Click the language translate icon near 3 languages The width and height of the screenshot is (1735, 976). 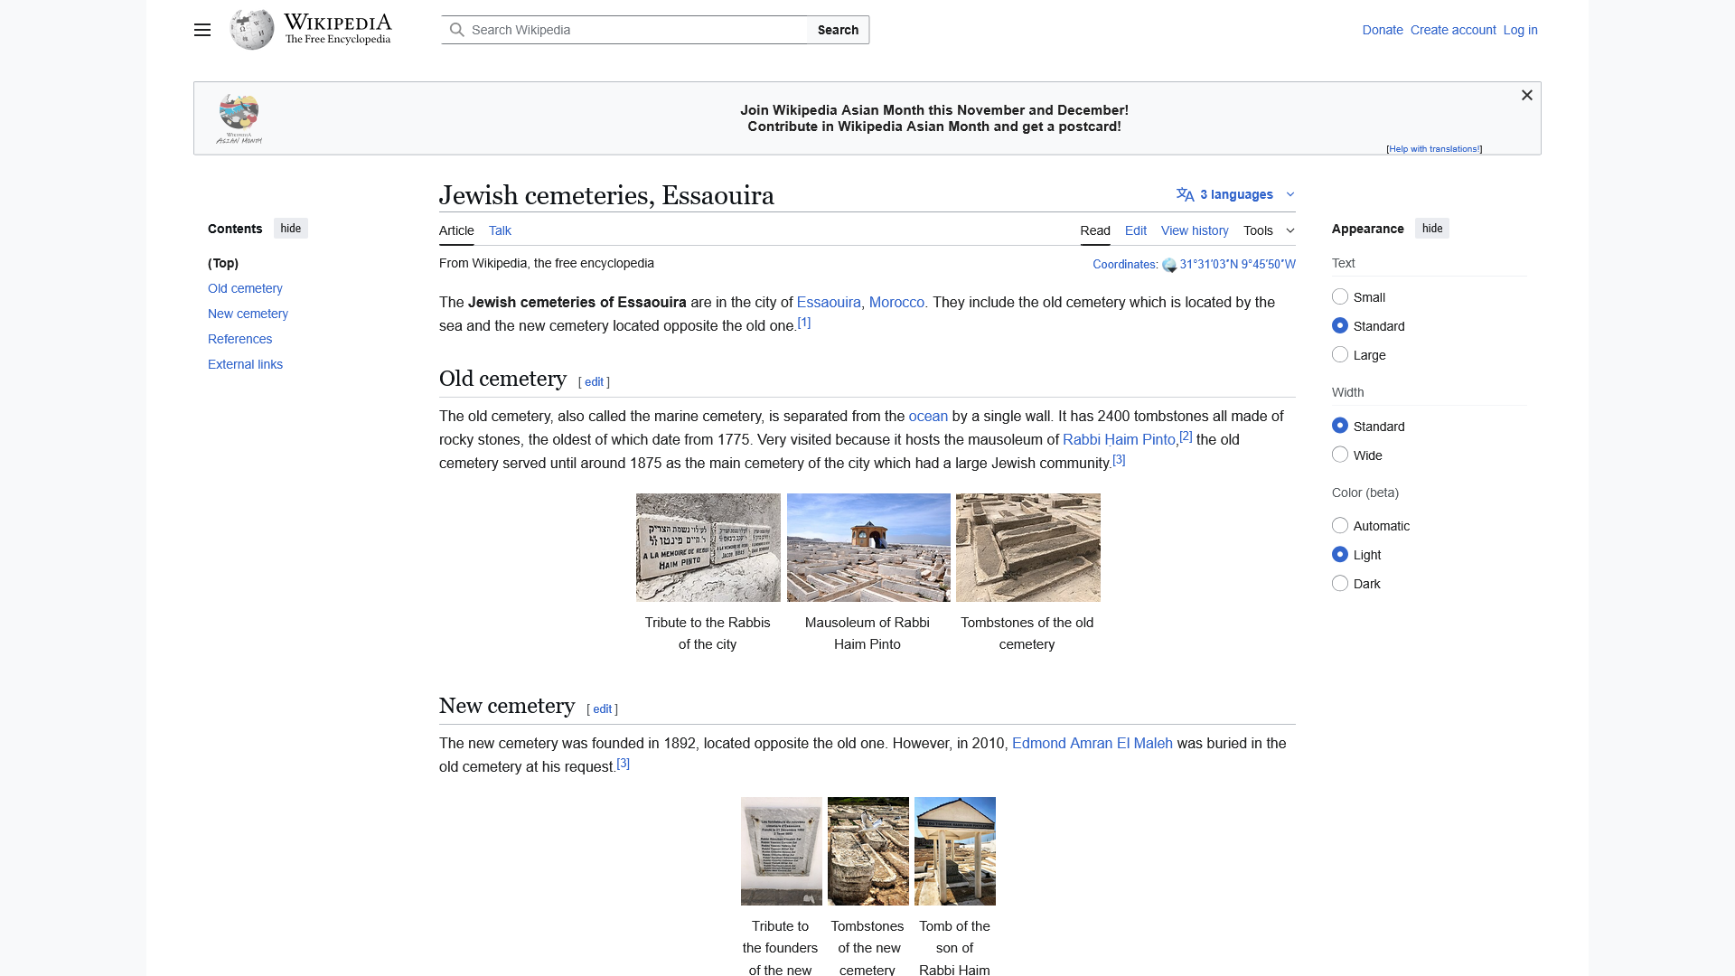click(x=1185, y=194)
